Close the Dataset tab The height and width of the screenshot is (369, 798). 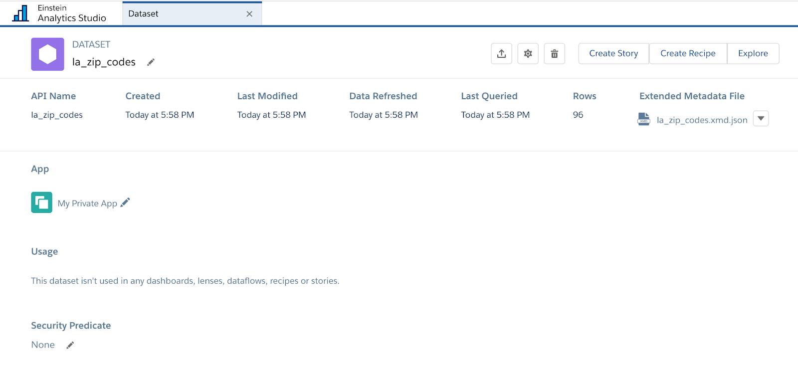coord(249,14)
